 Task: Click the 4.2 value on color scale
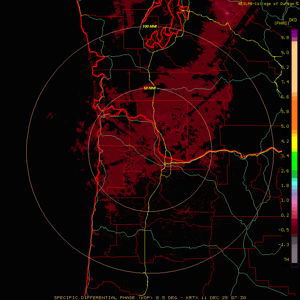tap(285, 141)
